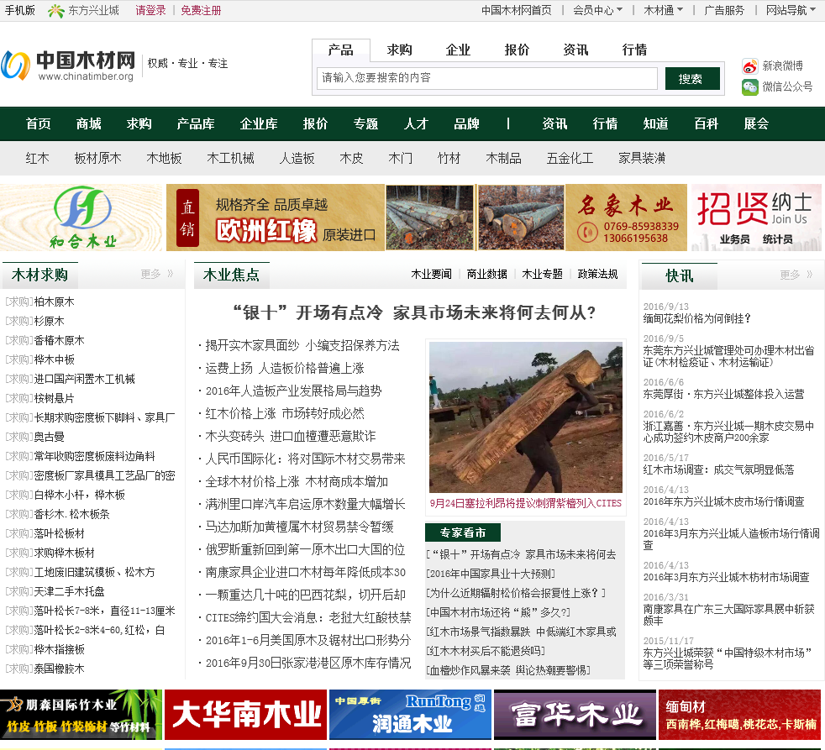
Task: Open 产品库 in main navigation
Action: [x=196, y=123]
